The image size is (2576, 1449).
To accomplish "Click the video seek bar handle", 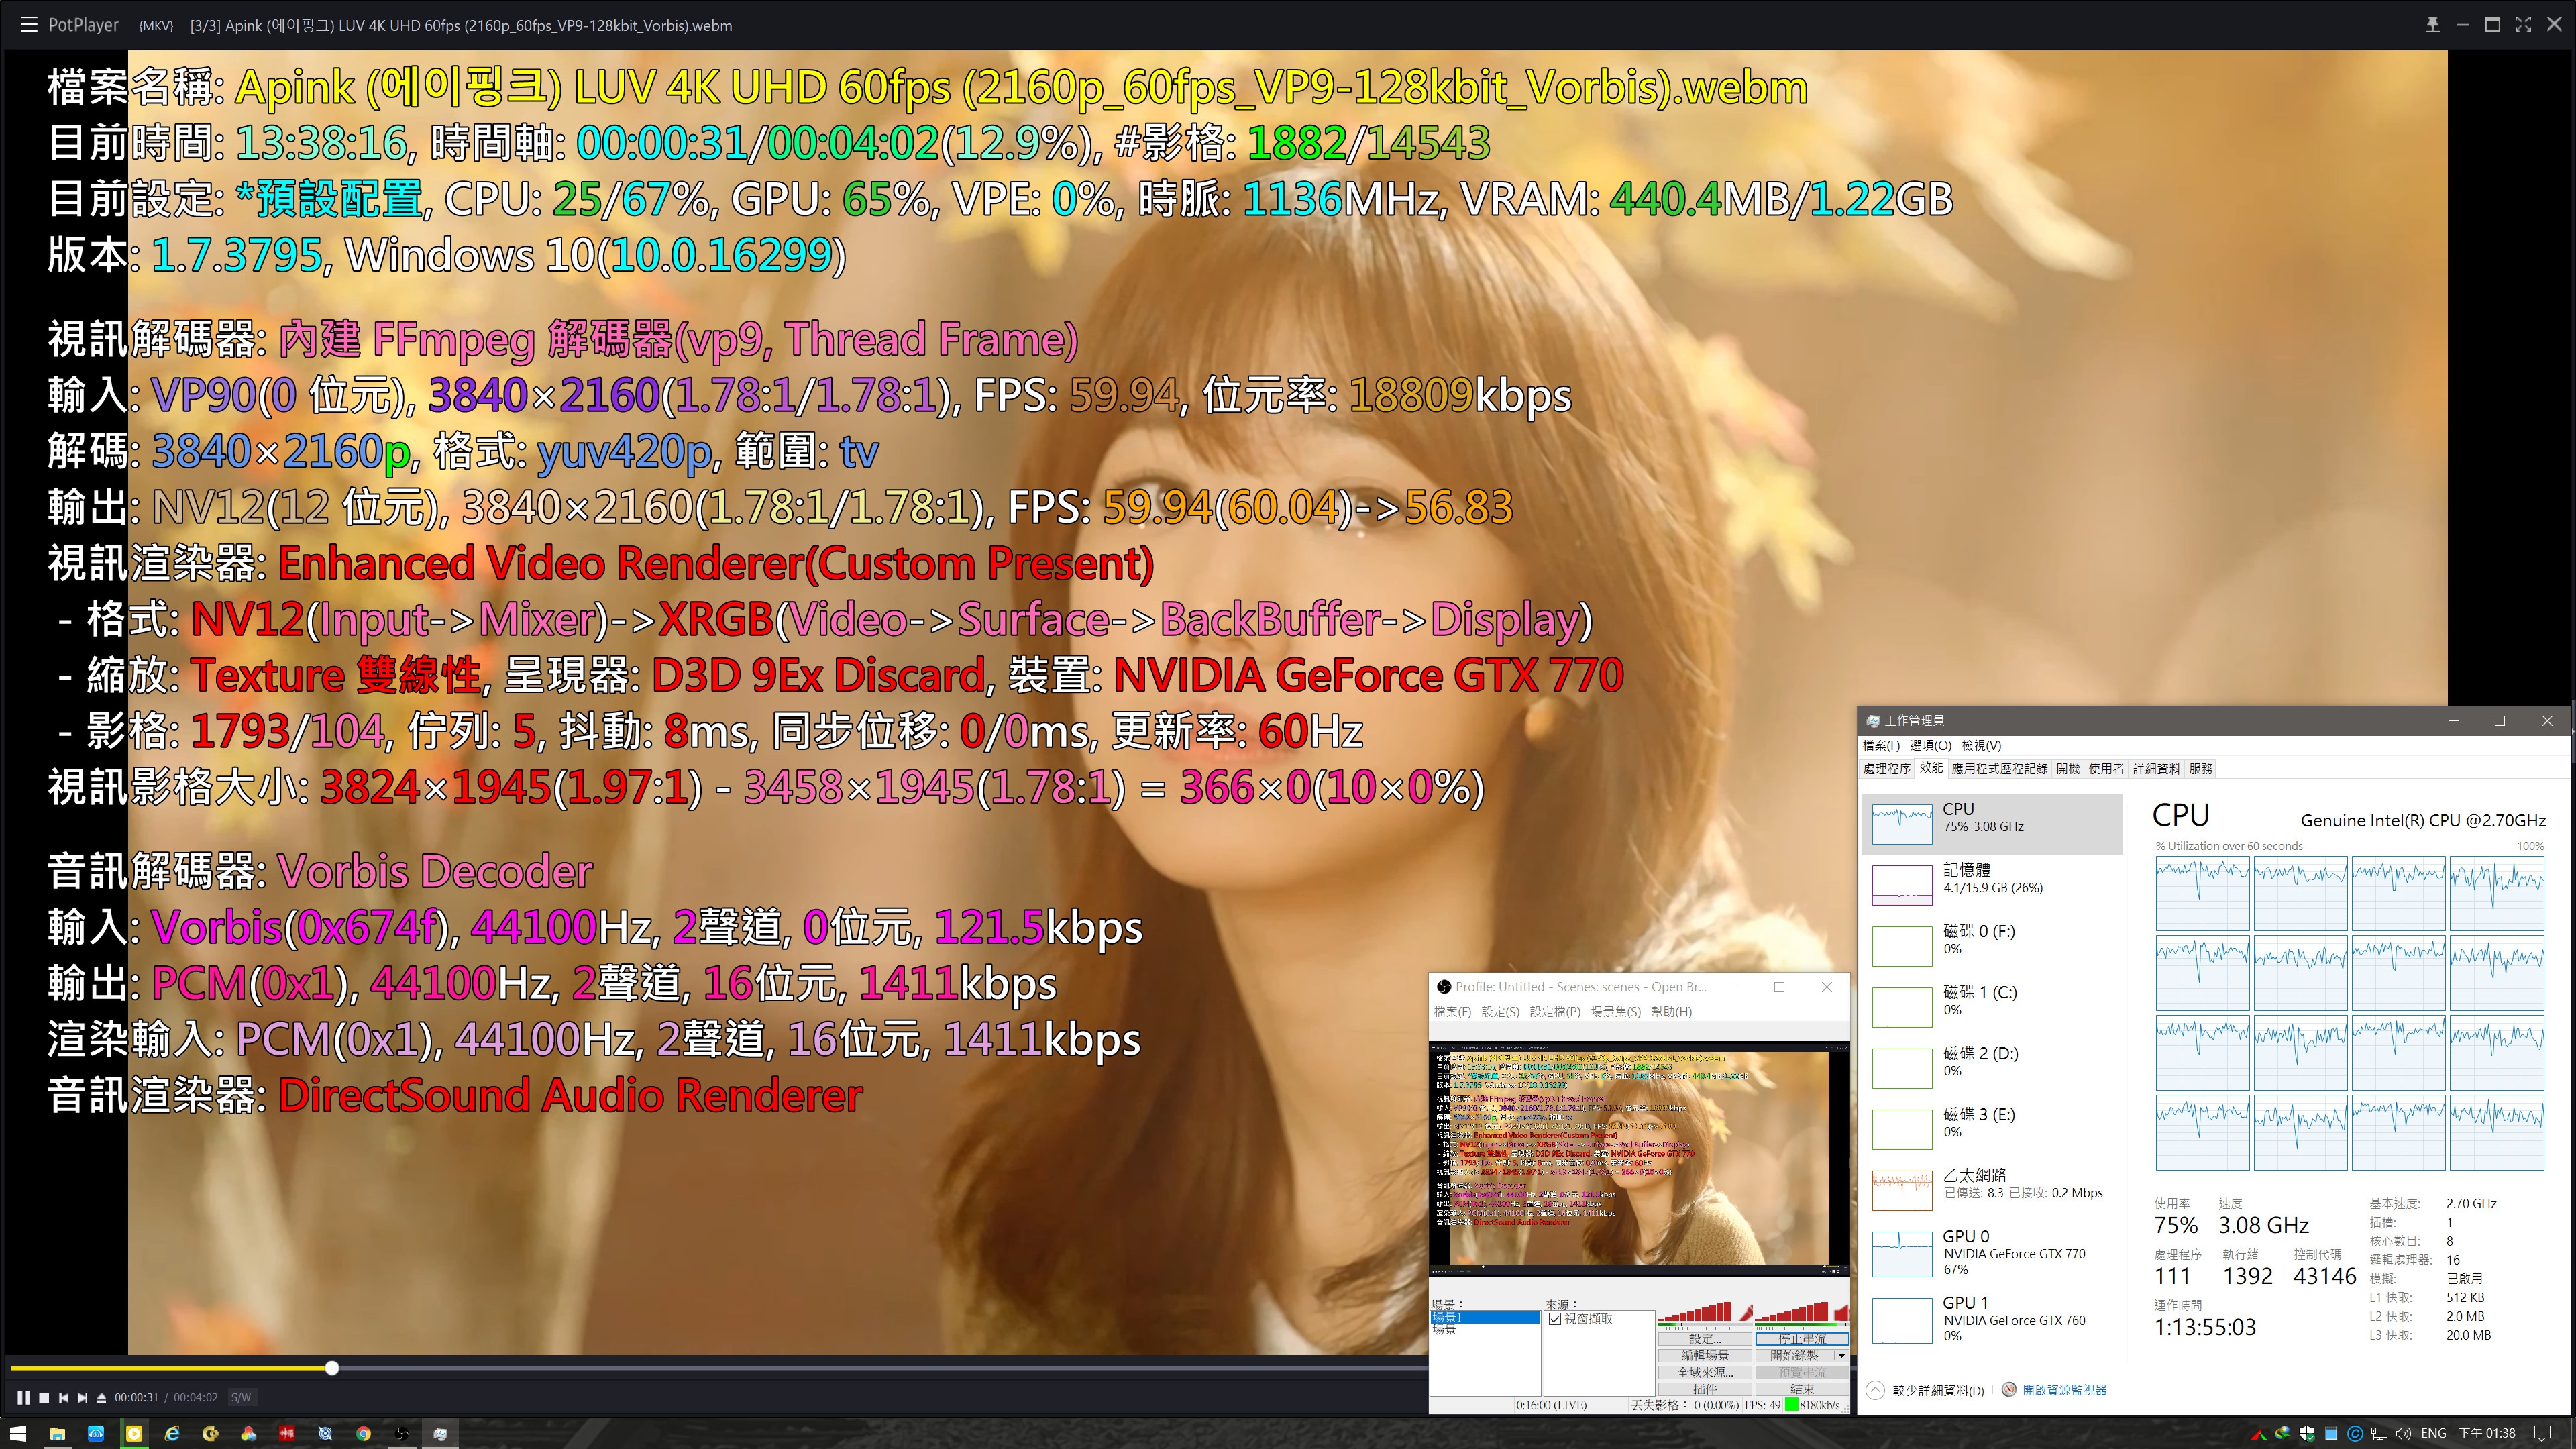I will [x=332, y=1368].
